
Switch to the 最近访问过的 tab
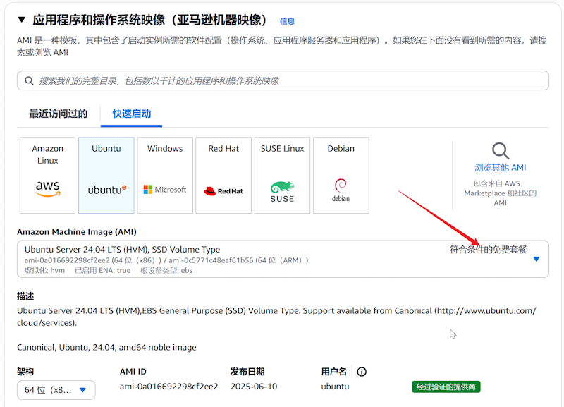(x=58, y=114)
